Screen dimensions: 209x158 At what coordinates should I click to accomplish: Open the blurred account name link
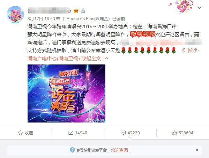[x=49, y=11]
